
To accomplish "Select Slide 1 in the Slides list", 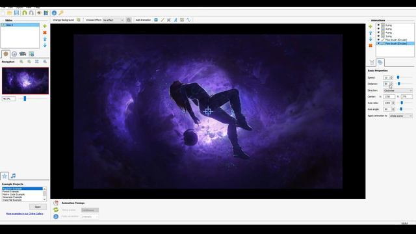I will point(20,25).
